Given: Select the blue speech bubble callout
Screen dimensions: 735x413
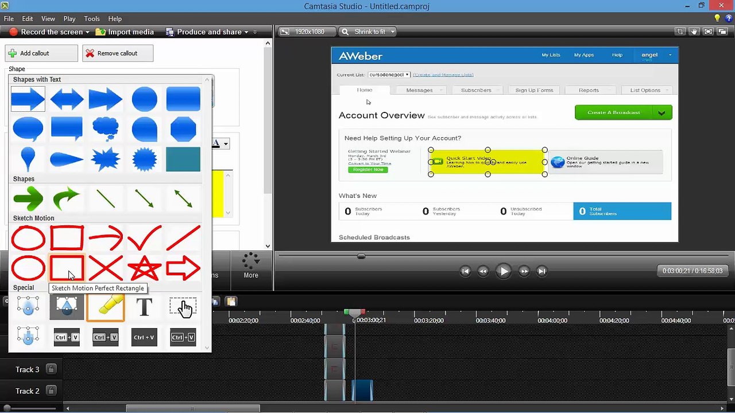Looking at the screenshot, I should pyautogui.click(x=28, y=129).
